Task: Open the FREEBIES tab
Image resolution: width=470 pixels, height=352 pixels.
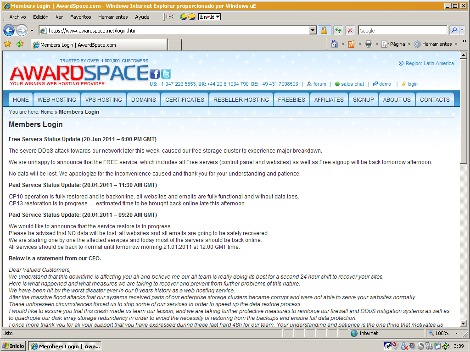Action: click(x=291, y=99)
